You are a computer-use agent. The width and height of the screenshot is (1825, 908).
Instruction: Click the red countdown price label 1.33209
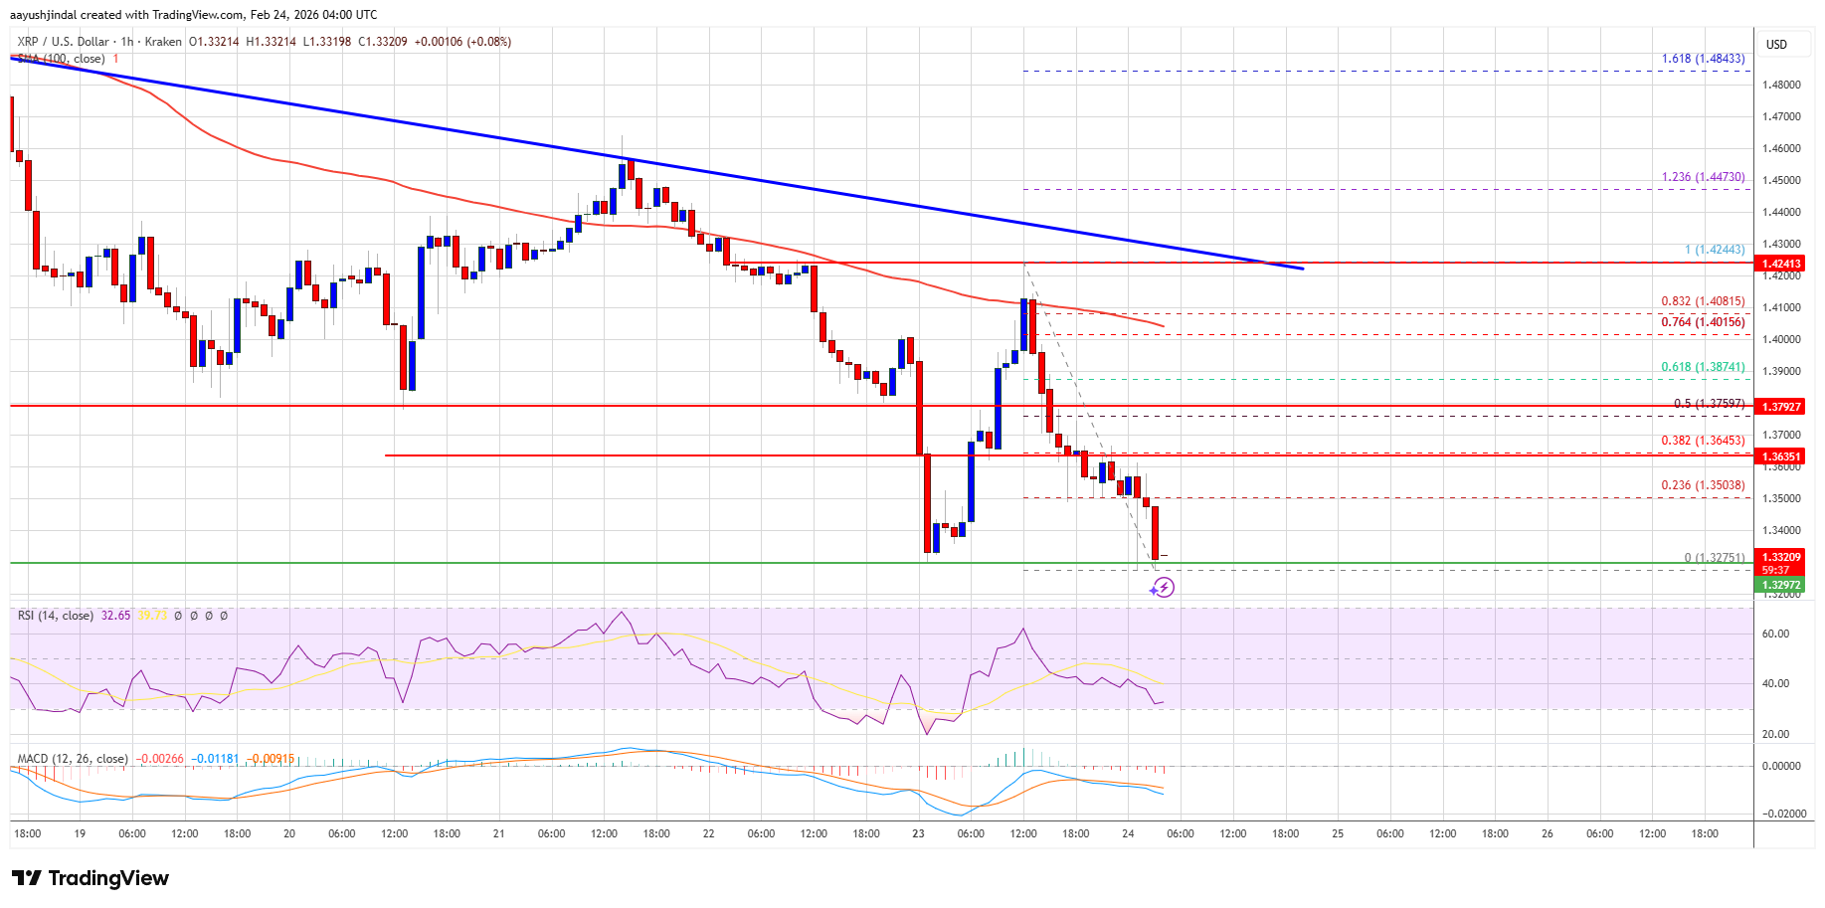1779,557
